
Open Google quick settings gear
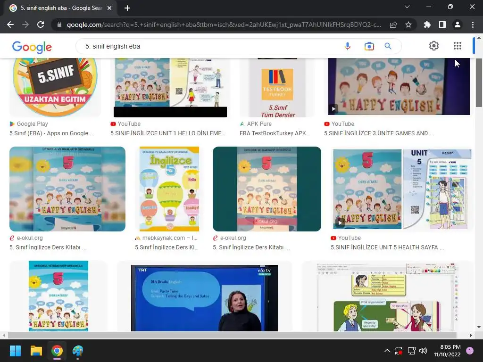(x=434, y=46)
